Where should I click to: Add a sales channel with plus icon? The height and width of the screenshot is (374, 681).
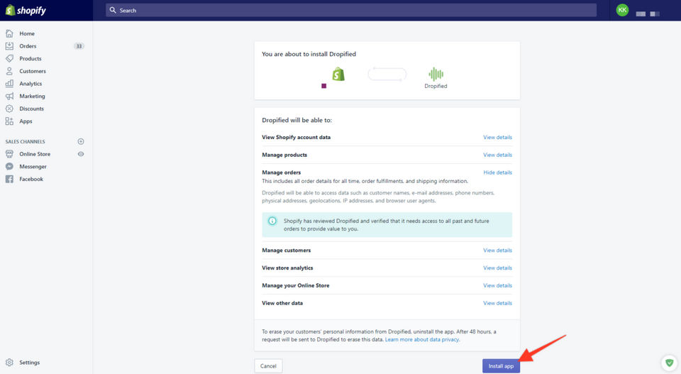(x=81, y=142)
